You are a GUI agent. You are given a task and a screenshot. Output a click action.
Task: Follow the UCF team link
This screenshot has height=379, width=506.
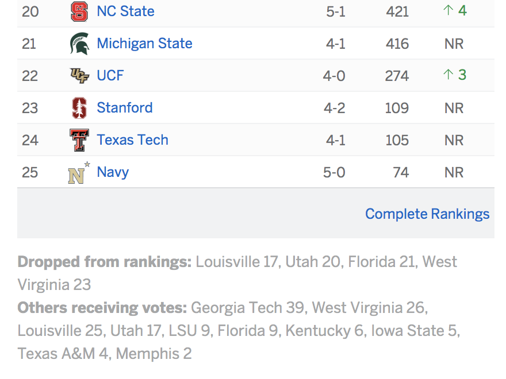(x=110, y=76)
